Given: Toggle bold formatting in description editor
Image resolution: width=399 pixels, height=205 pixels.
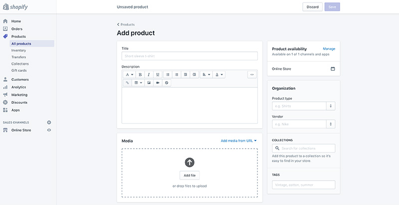Looking at the screenshot, I should tap(140, 74).
